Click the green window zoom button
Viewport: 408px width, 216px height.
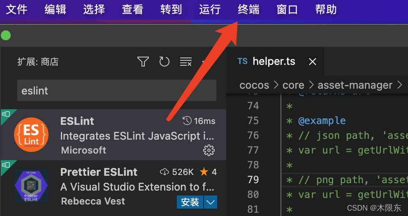point(5,35)
